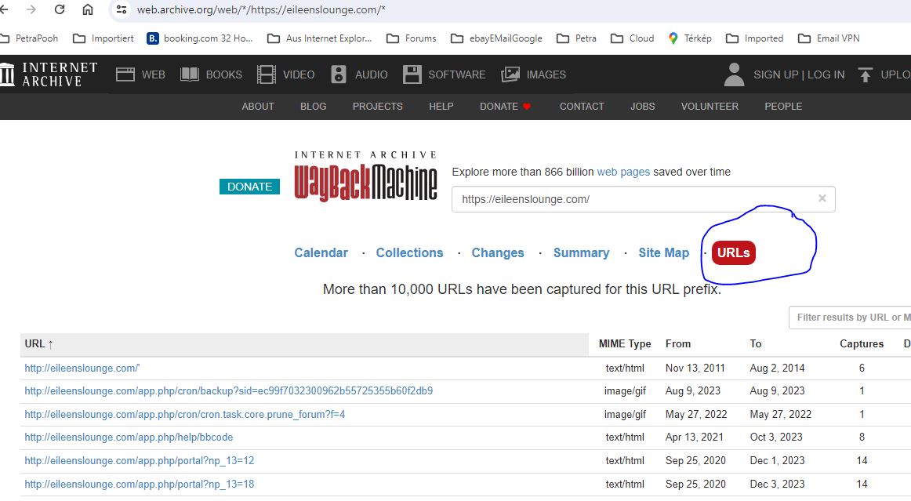This screenshot has width=911, height=501.
Task: Open Térkép maps bookmark
Action: 690,38
